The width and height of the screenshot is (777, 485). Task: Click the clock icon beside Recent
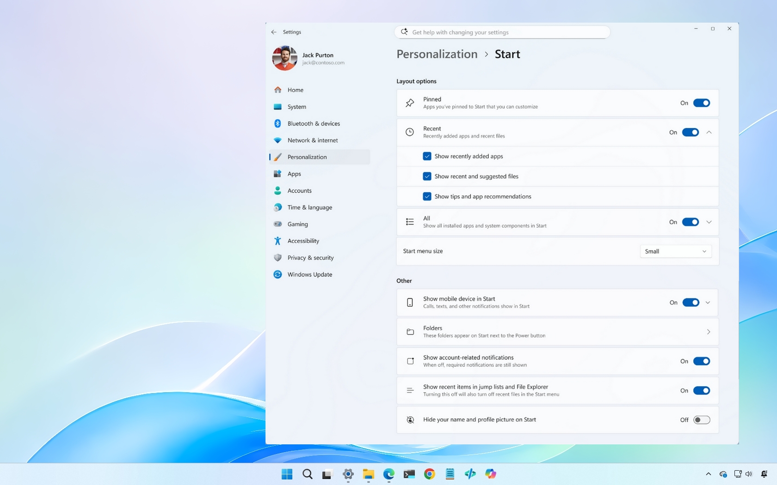(410, 132)
